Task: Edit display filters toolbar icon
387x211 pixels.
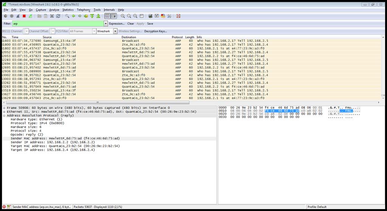Action: 157,16
